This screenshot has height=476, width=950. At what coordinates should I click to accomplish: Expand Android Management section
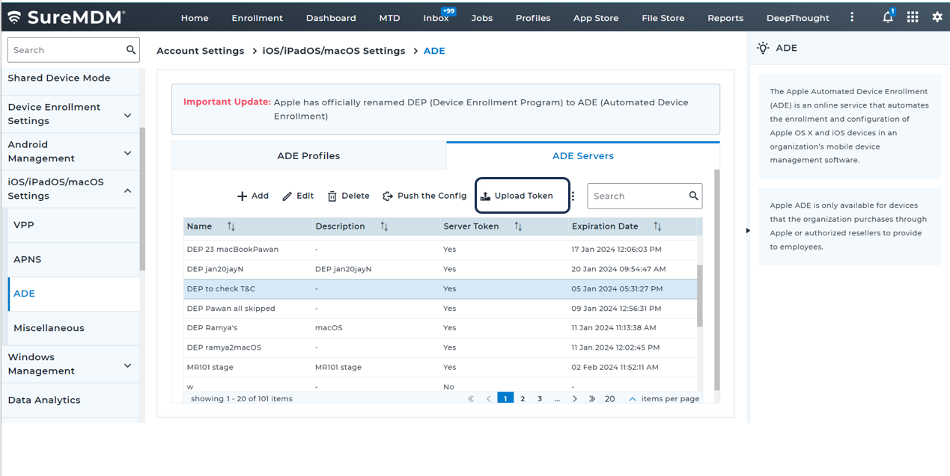127,152
